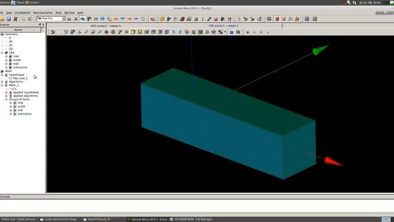394x222 pixels.
Task: Switch to VTK scene:1 - viewer:1 tab
Action: (x=223, y=26)
